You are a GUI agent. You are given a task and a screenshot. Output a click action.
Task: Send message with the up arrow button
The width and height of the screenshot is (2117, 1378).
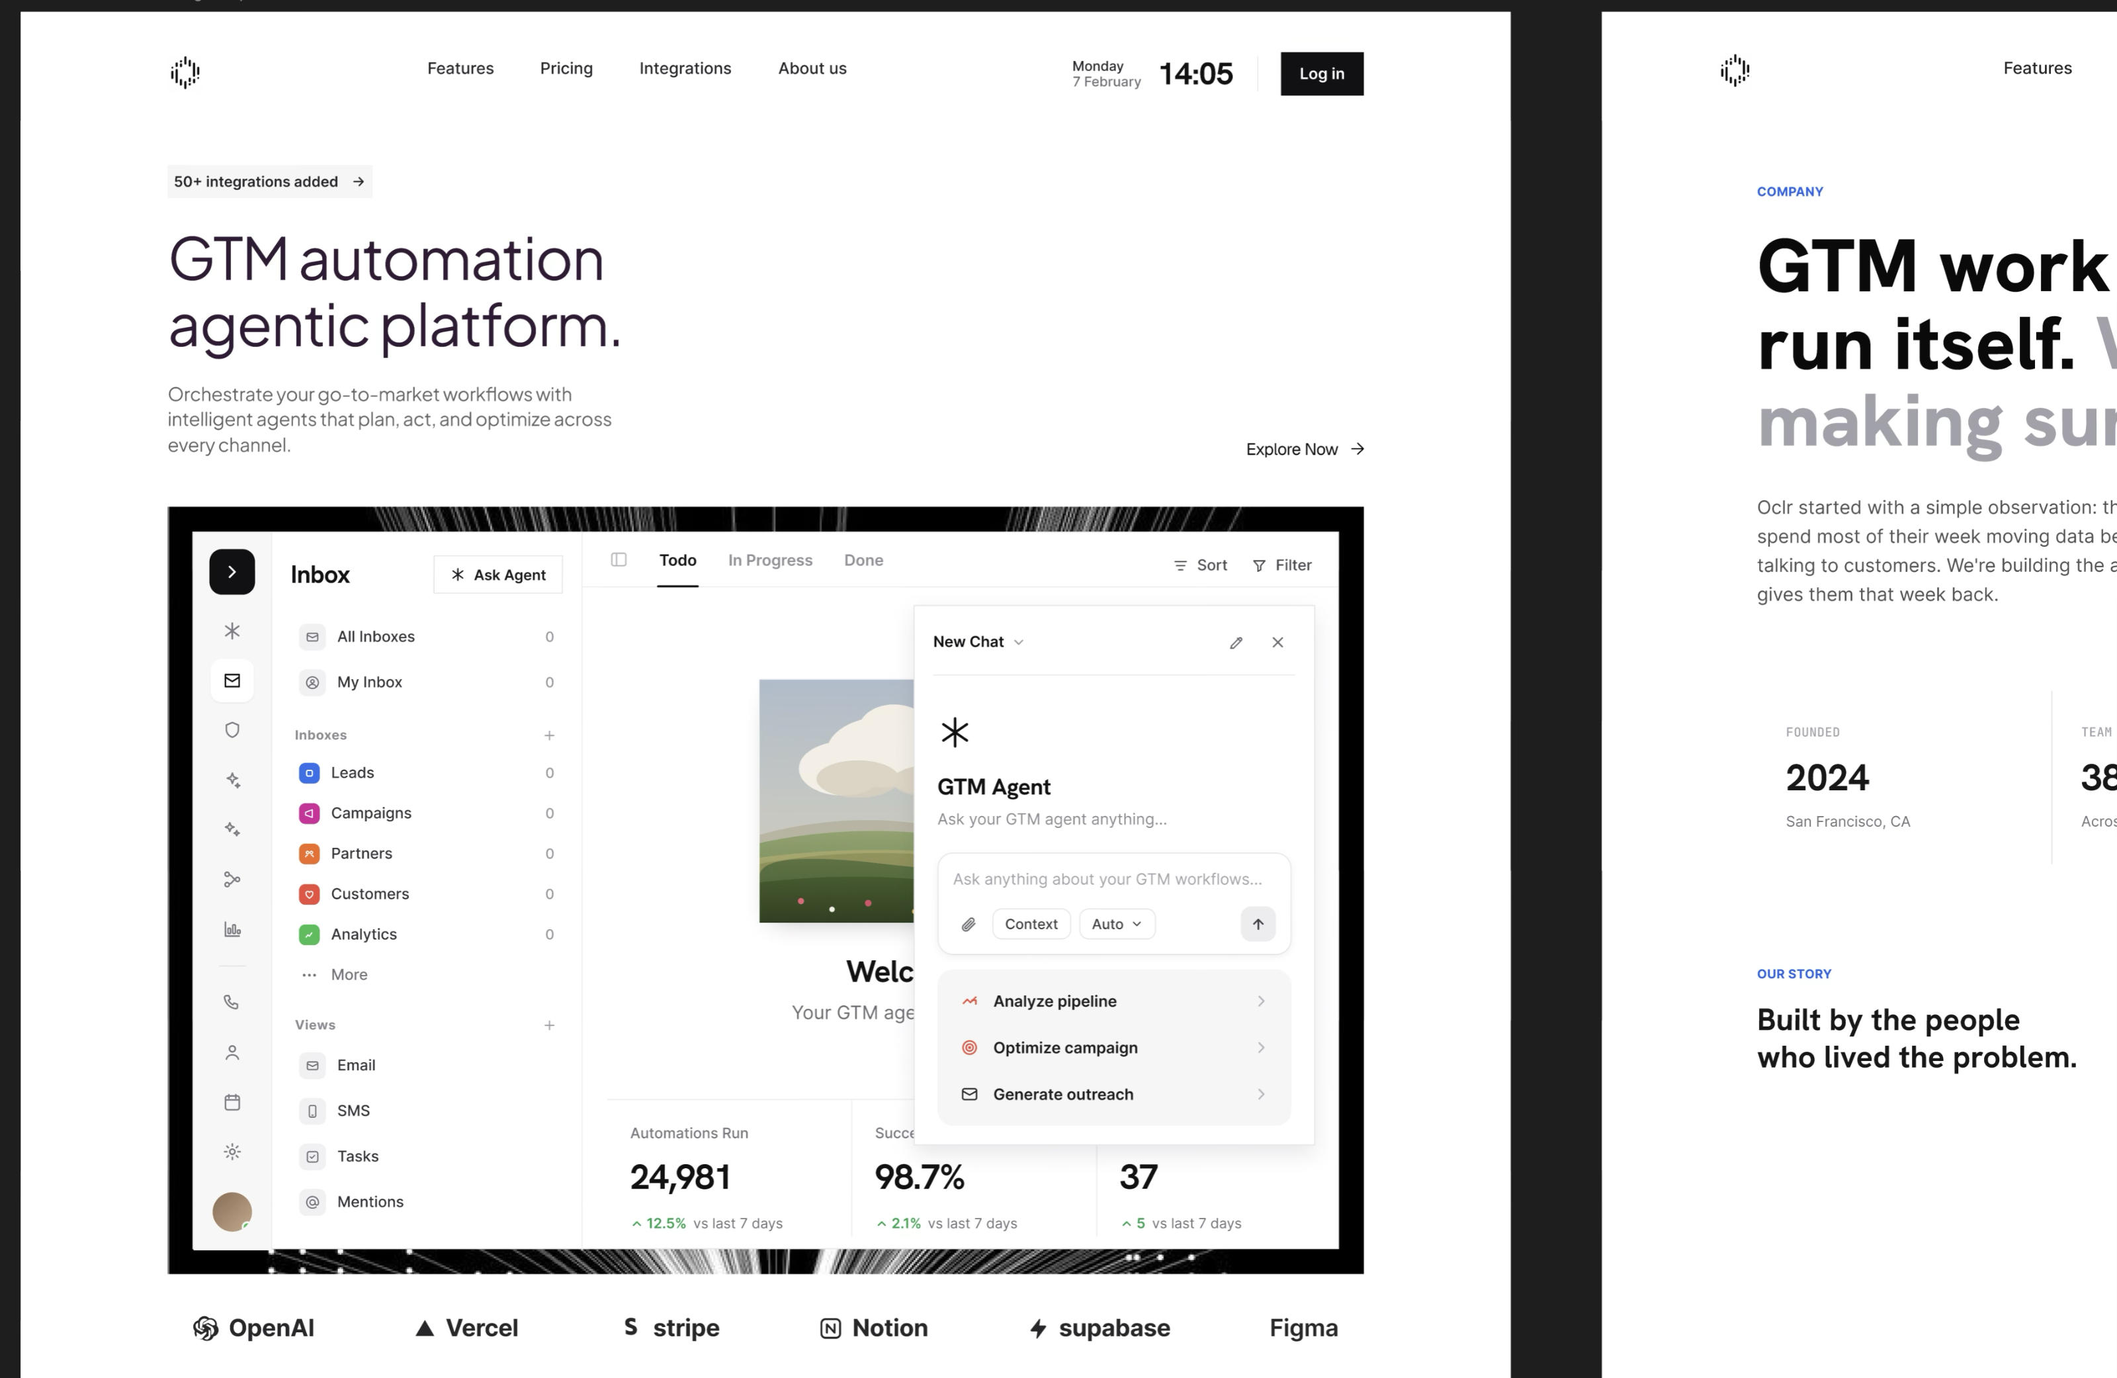pyautogui.click(x=1258, y=924)
